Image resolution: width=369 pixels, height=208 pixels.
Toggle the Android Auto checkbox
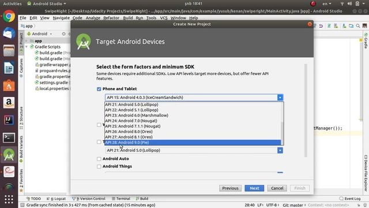[99, 159]
